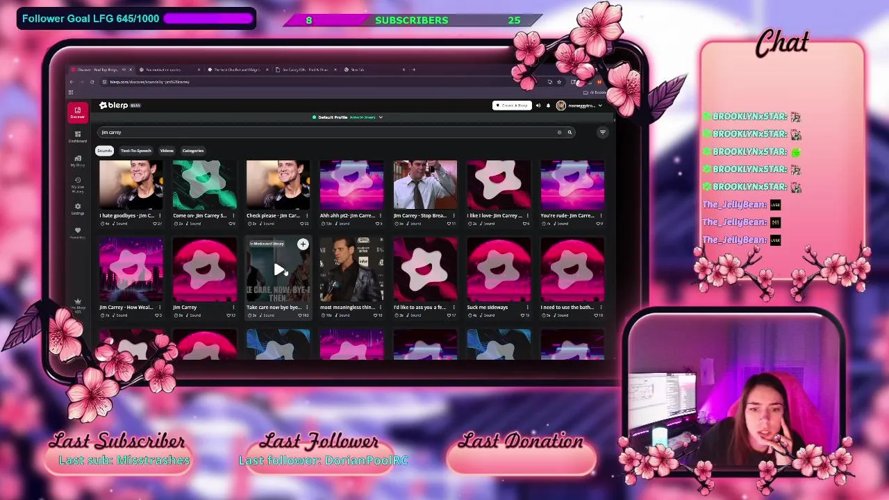This screenshot has height=500, width=889.
Task: Open the I like I love sound title
Action: tap(495, 216)
